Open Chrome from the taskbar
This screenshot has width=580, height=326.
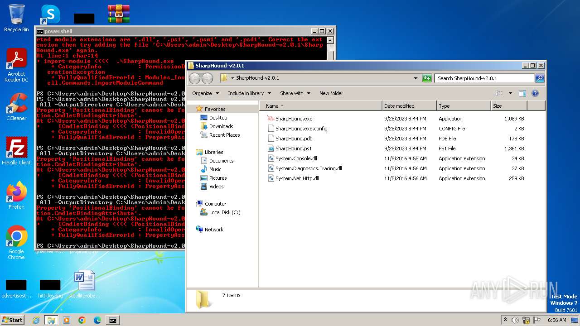(82, 320)
